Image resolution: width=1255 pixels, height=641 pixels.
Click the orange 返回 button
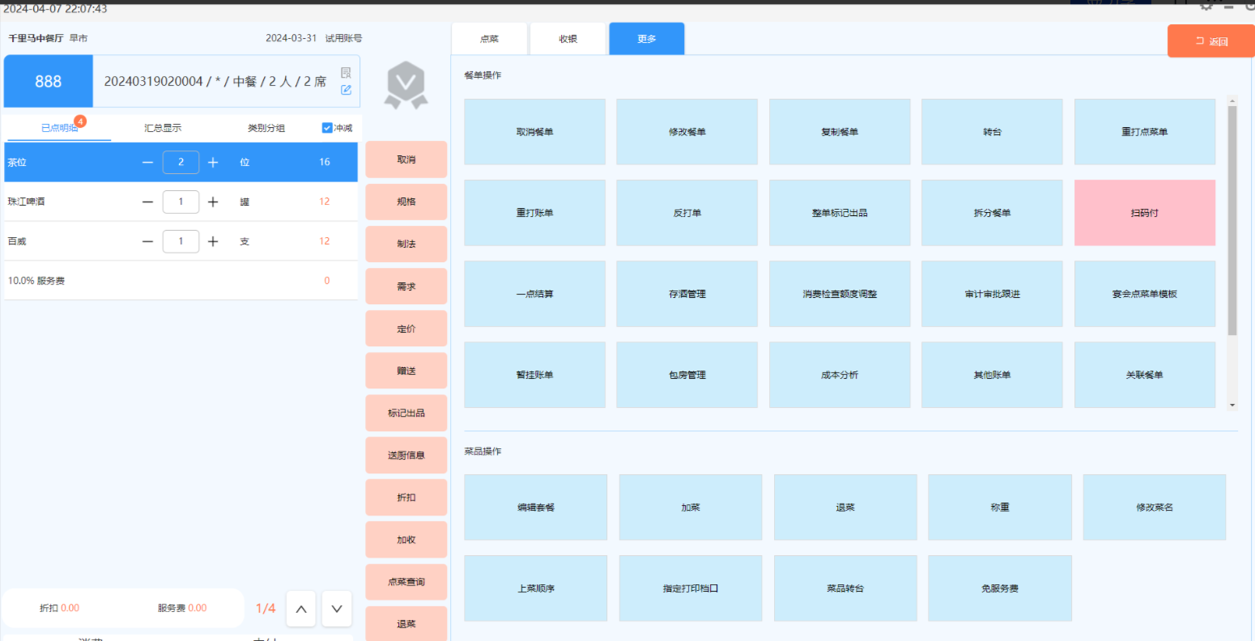tap(1210, 41)
